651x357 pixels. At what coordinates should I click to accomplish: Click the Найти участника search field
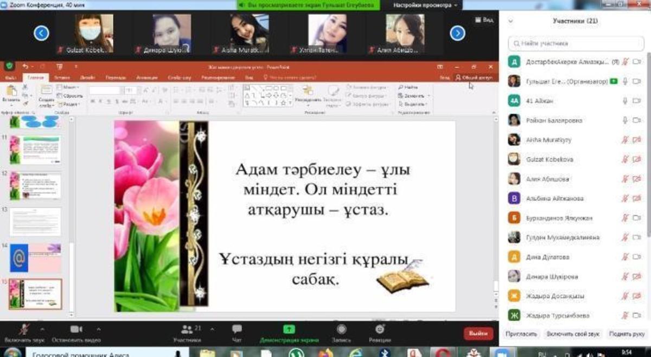tap(575, 43)
